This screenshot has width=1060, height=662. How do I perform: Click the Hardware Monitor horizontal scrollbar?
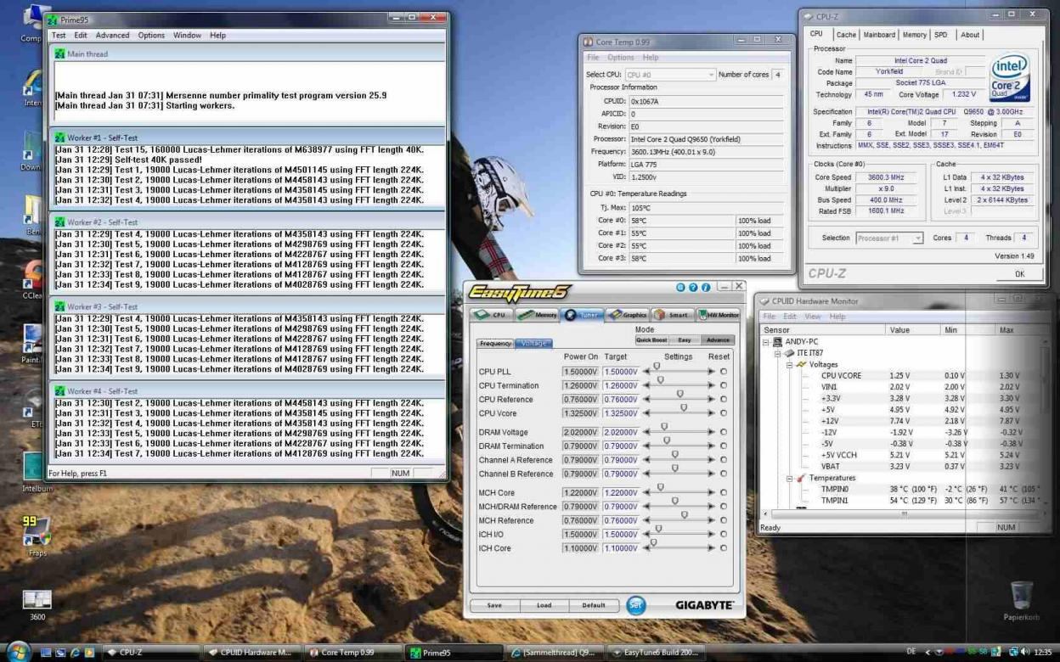point(904,514)
